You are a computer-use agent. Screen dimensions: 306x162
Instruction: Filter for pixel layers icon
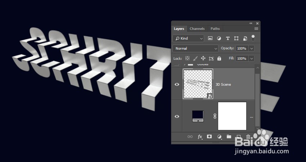click(210, 39)
